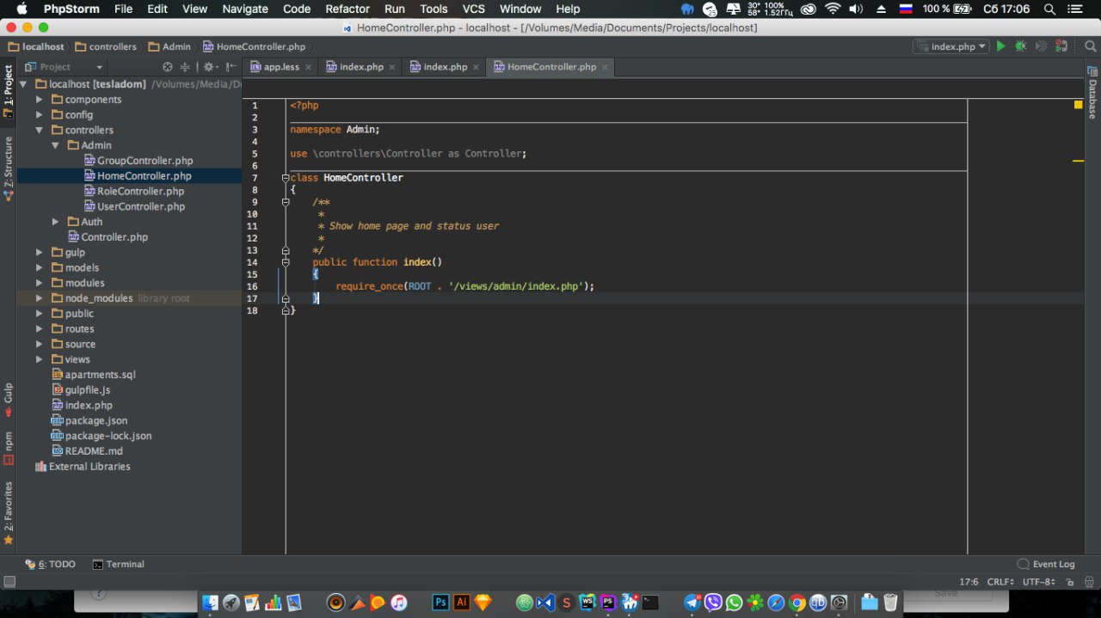Run index.php with the green play button

[1000, 46]
